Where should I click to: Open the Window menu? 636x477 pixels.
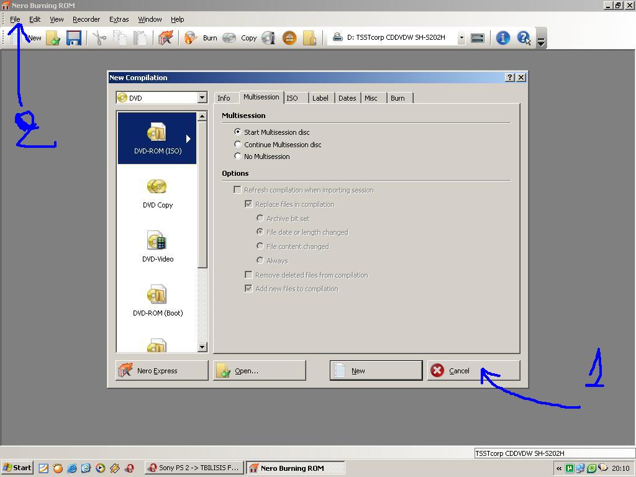click(150, 19)
